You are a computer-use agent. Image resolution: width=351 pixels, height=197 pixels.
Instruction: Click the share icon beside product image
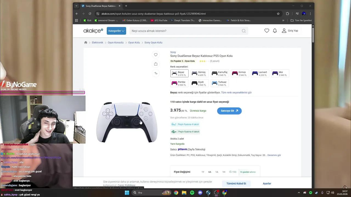pyautogui.click(x=156, y=64)
